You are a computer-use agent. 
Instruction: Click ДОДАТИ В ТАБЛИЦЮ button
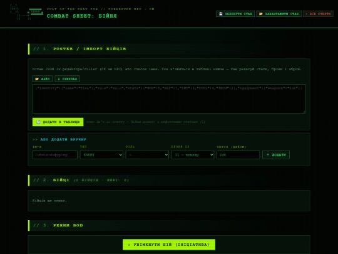[58, 122]
